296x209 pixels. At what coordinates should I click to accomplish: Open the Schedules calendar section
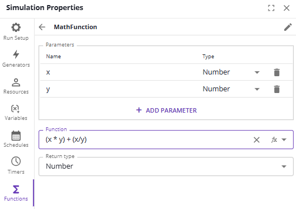coord(16,139)
